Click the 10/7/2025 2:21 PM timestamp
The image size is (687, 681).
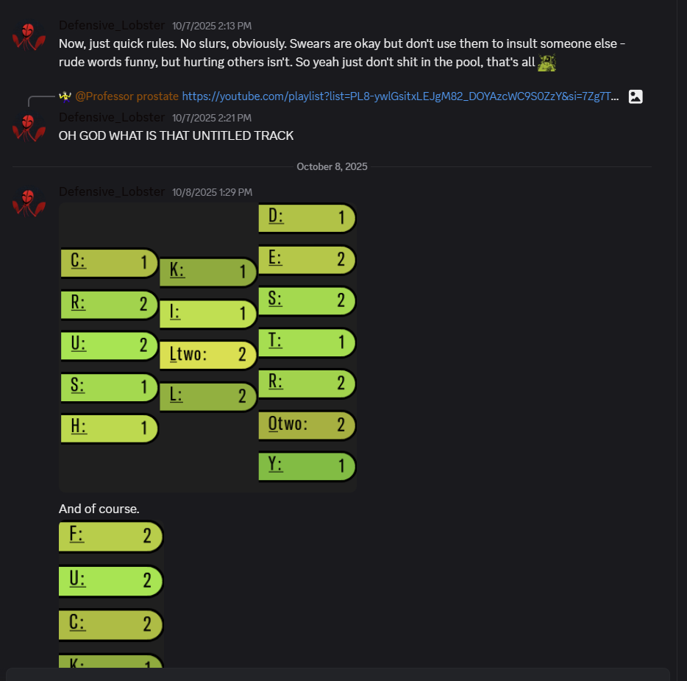pos(212,118)
